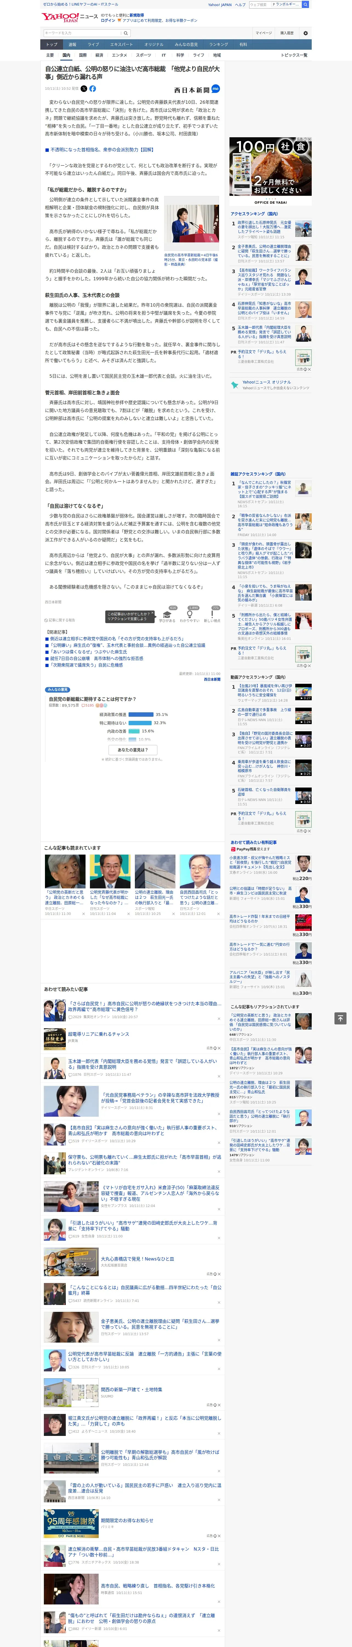Open the スポーツ category
The width and height of the screenshot is (352, 1647).
tap(144, 55)
